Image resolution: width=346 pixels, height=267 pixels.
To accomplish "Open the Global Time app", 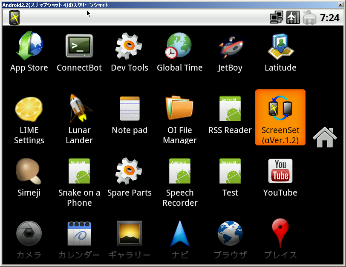I will point(180,52).
